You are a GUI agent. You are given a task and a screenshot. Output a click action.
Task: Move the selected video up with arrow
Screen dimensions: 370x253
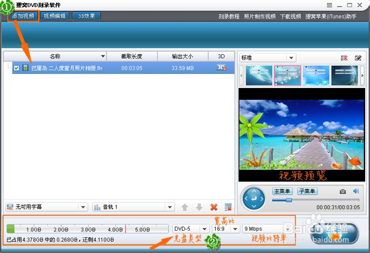185,207
